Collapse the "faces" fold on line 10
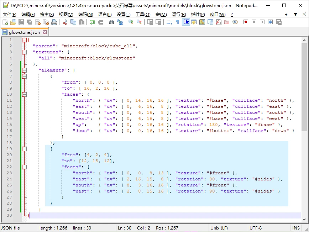Image resolution: width=309 pixels, height=232 pixels. tap(24, 94)
